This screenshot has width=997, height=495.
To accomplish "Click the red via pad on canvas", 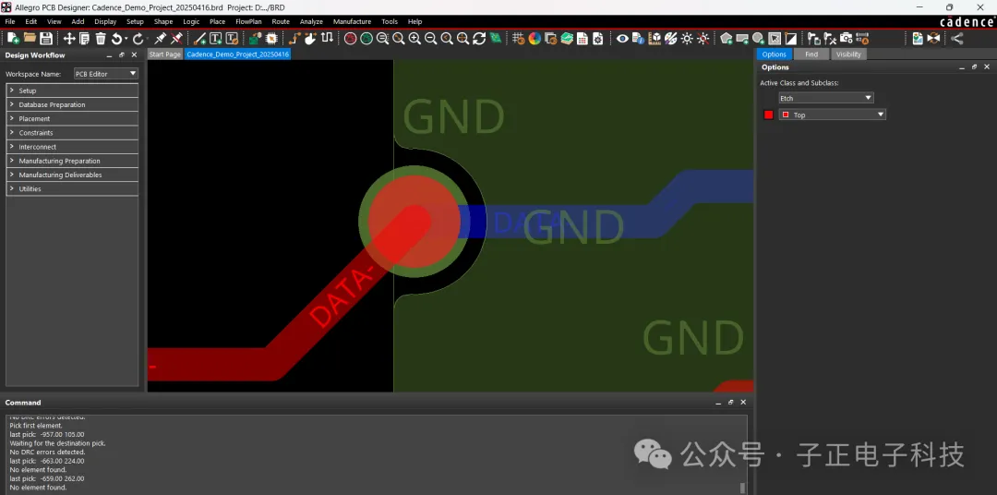I will point(414,222).
